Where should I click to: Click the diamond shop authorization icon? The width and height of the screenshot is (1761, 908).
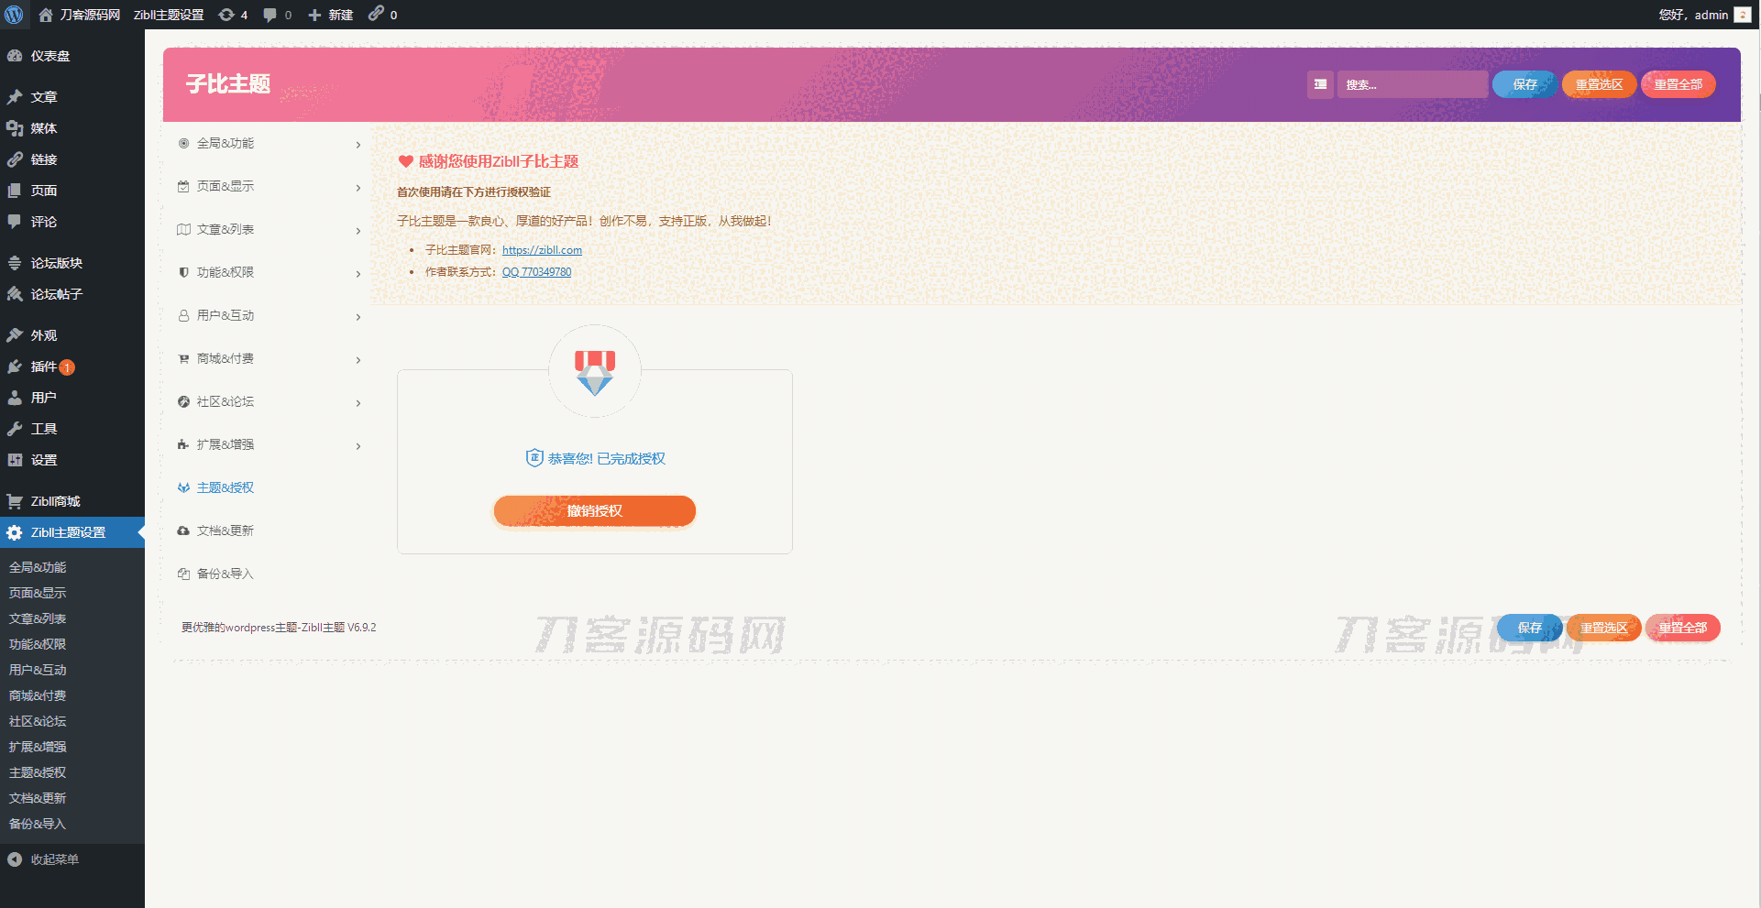click(595, 372)
